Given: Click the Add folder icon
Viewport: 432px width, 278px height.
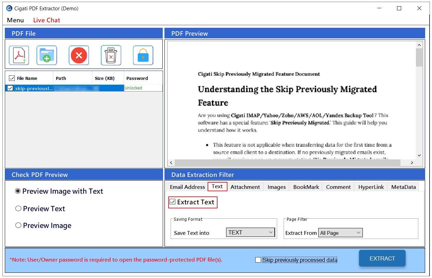Looking at the screenshot, I should [47, 55].
